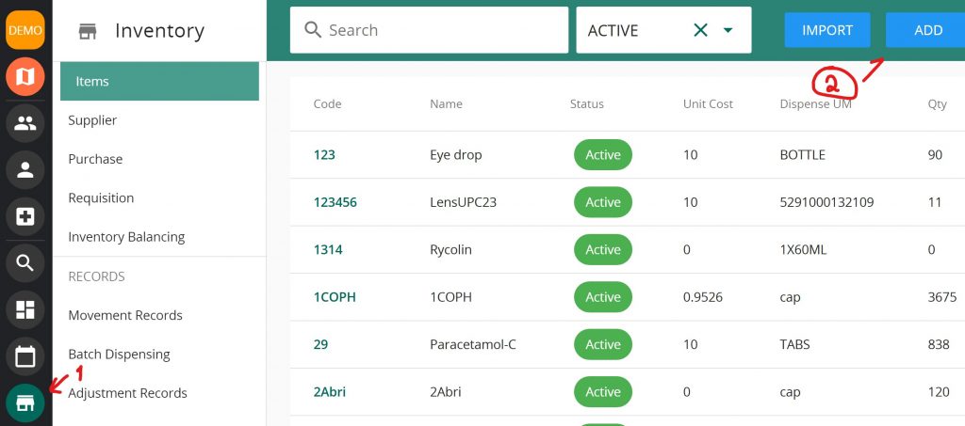Sort by Code column header
965x426 pixels.
(327, 104)
